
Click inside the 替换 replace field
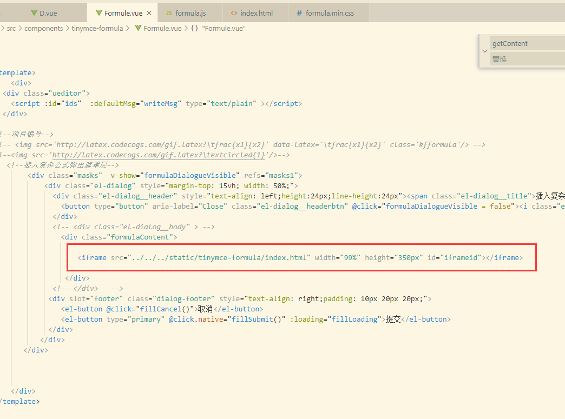pos(525,58)
